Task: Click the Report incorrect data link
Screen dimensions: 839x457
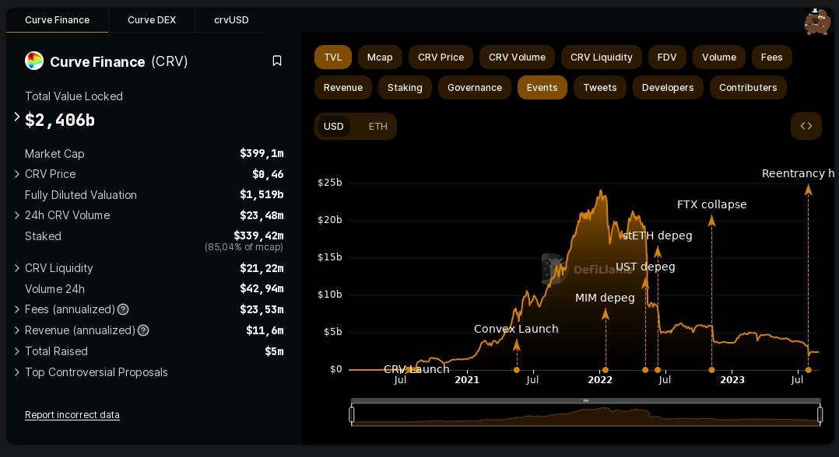Action: 72,415
